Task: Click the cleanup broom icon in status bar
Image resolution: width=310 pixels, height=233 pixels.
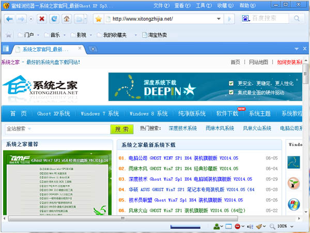Action: coord(260,226)
